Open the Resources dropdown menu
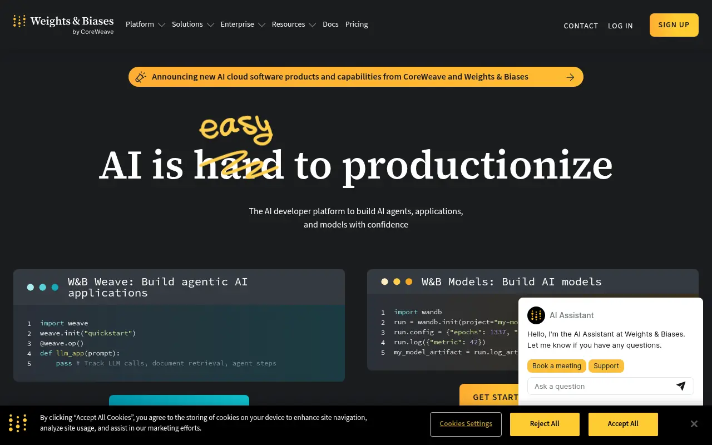The image size is (712, 445). (294, 24)
